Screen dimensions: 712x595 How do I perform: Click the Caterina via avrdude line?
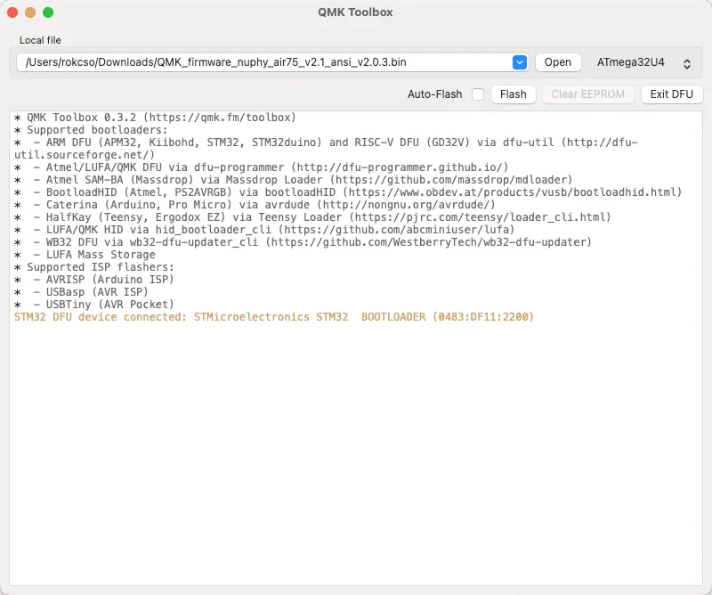click(x=255, y=205)
